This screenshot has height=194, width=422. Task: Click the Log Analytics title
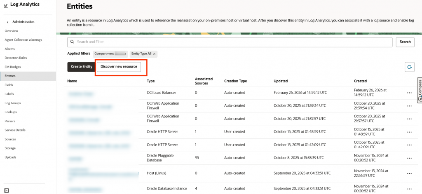click(25, 4)
